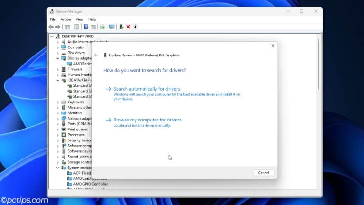Click the green Enable device toolbar icon

pos(121,27)
